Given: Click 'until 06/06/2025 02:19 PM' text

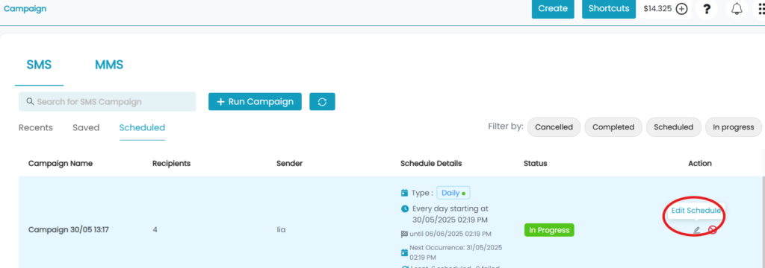Looking at the screenshot, I should 450,234.
